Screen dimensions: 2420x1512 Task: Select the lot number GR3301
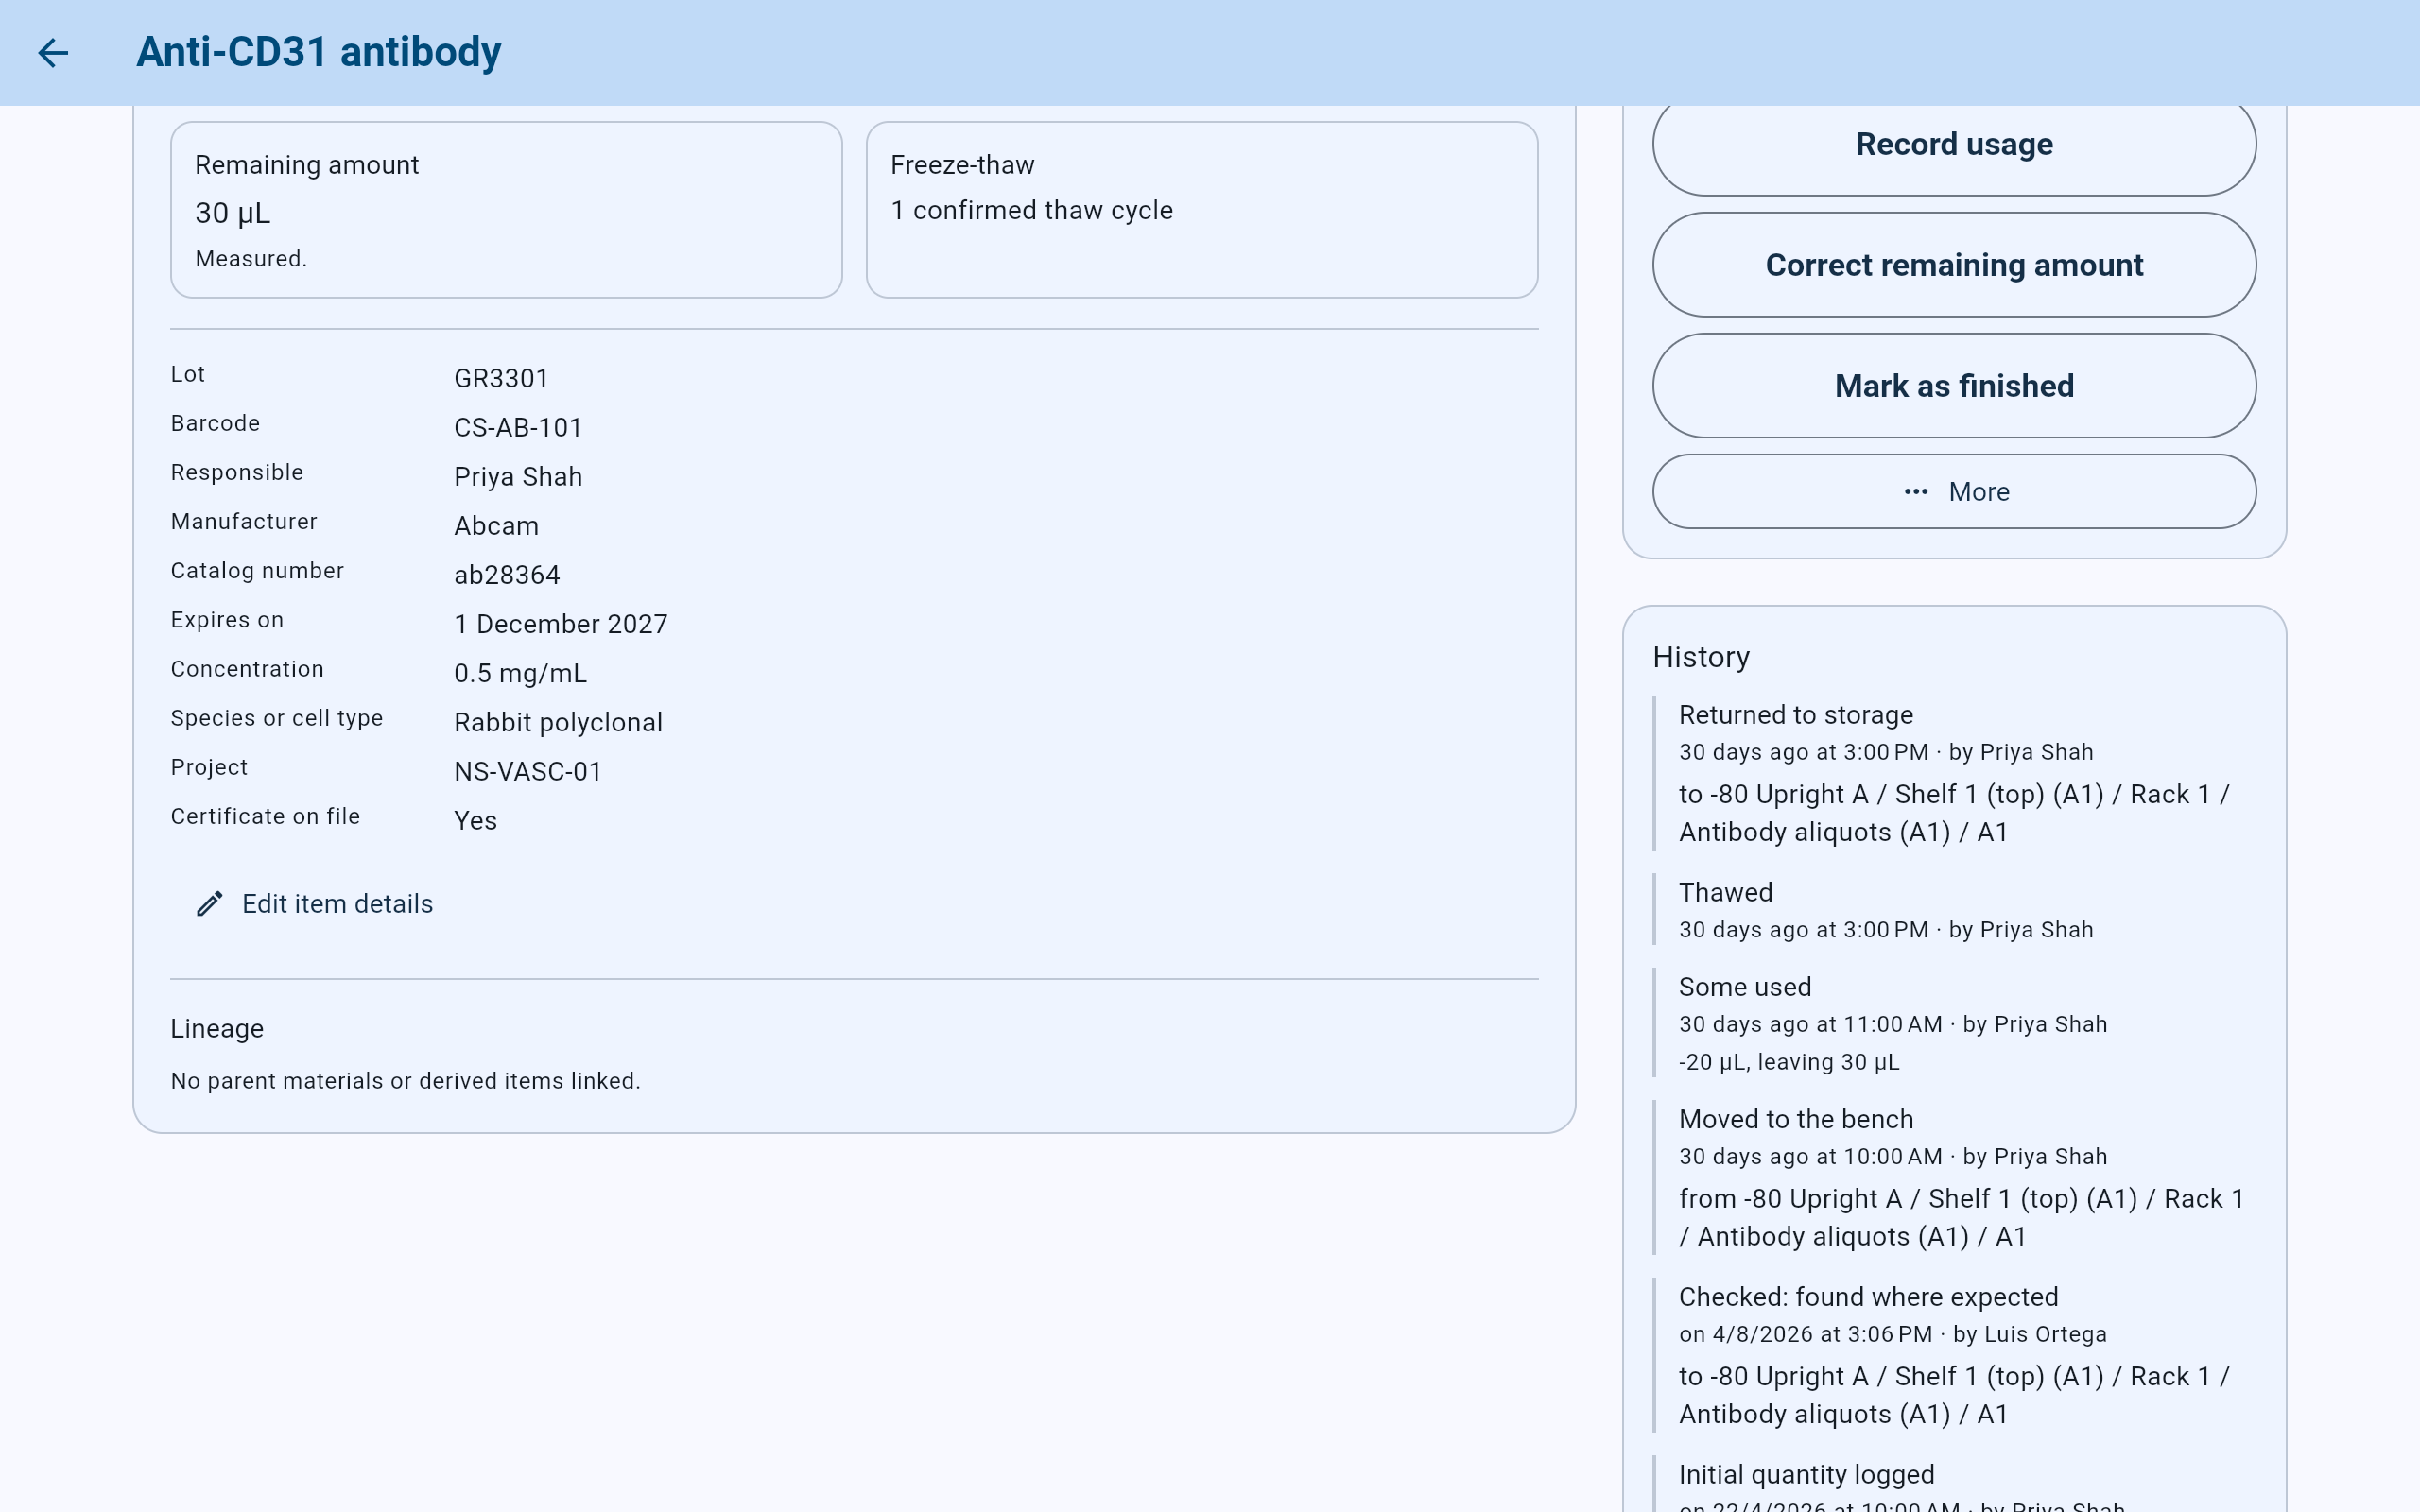click(x=501, y=379)
